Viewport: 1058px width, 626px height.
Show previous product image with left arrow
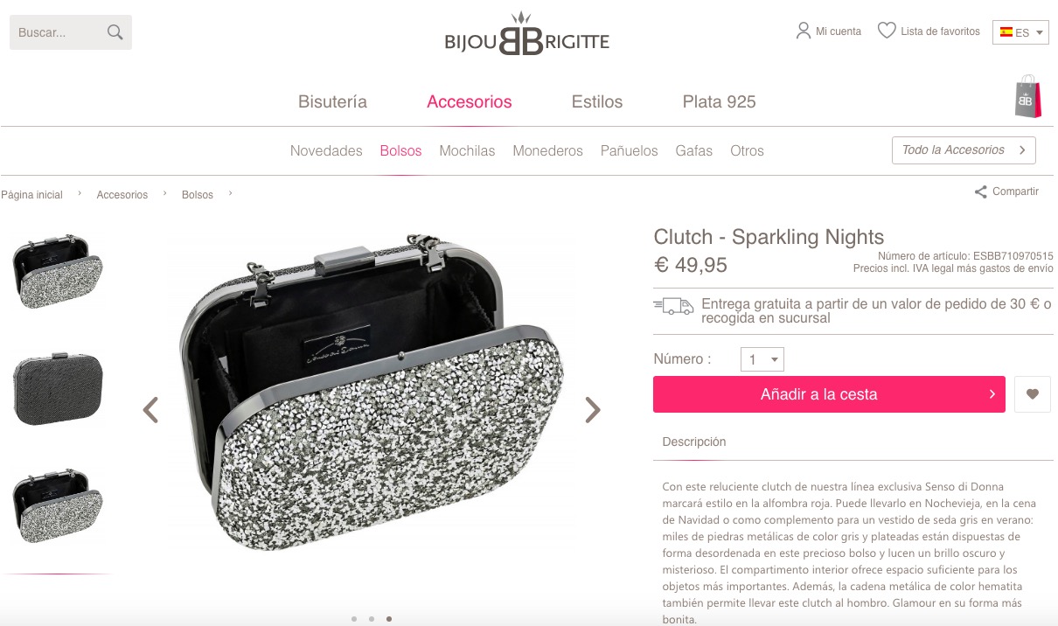click(150, 409)
